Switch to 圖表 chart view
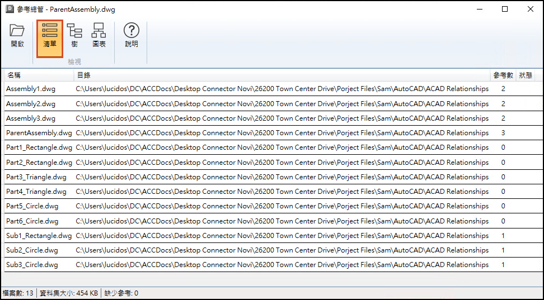This screenshot has width=544, height=300. [99, 36]
